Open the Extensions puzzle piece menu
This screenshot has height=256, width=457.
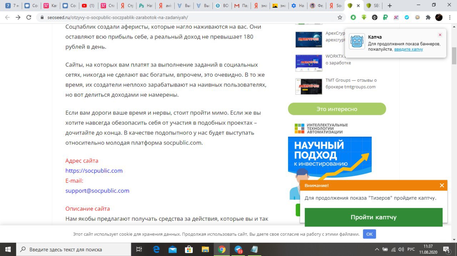pos(428,17)
